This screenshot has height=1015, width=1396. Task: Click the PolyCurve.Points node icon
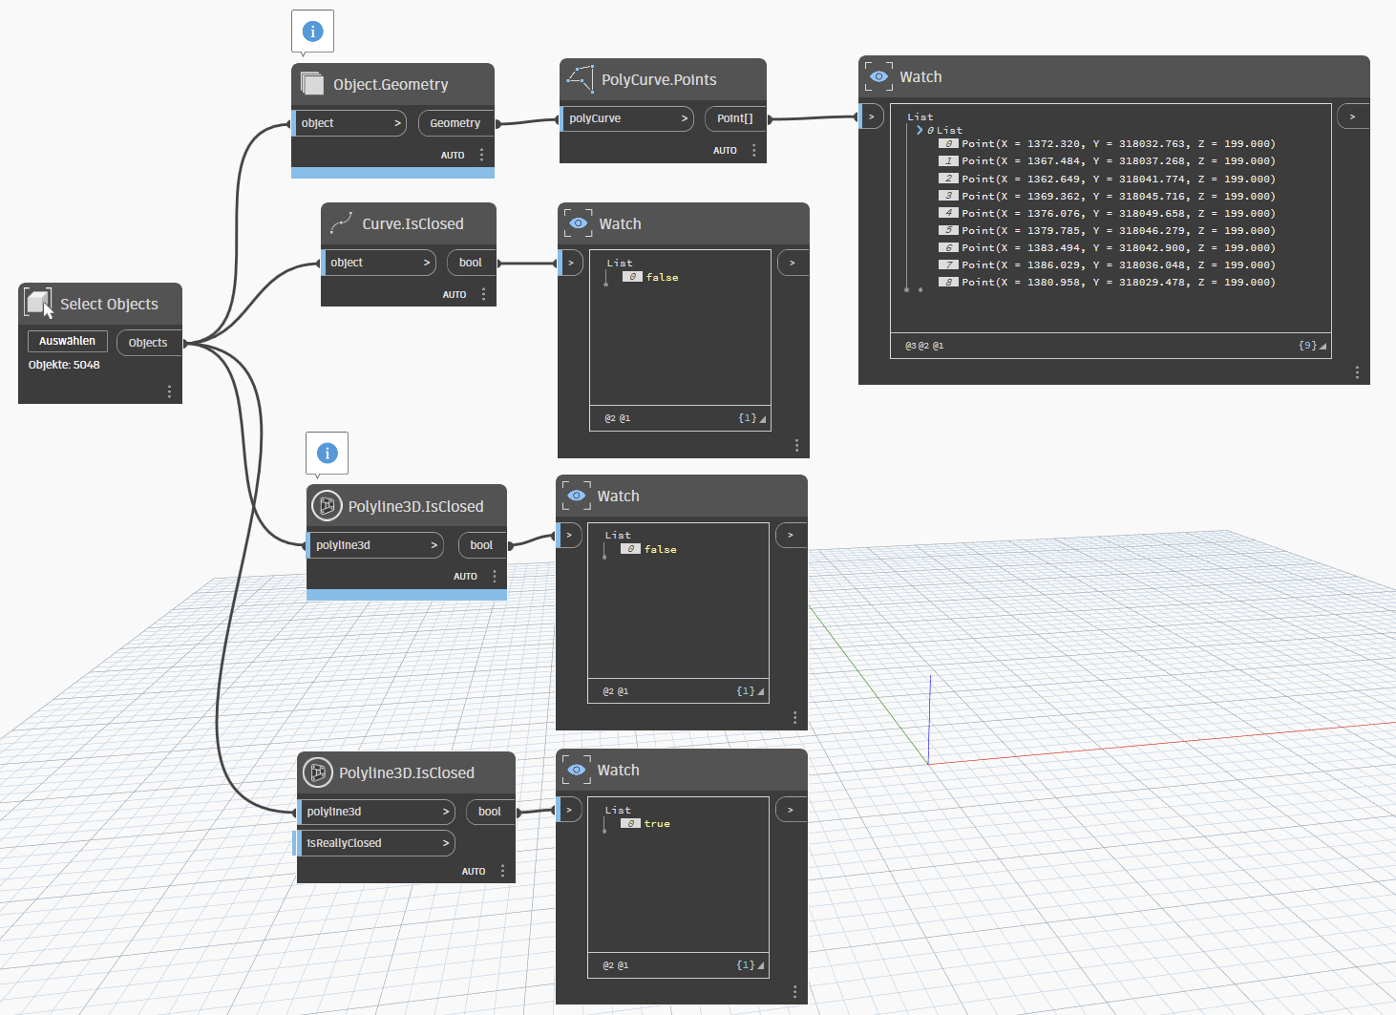click(580, 79)
